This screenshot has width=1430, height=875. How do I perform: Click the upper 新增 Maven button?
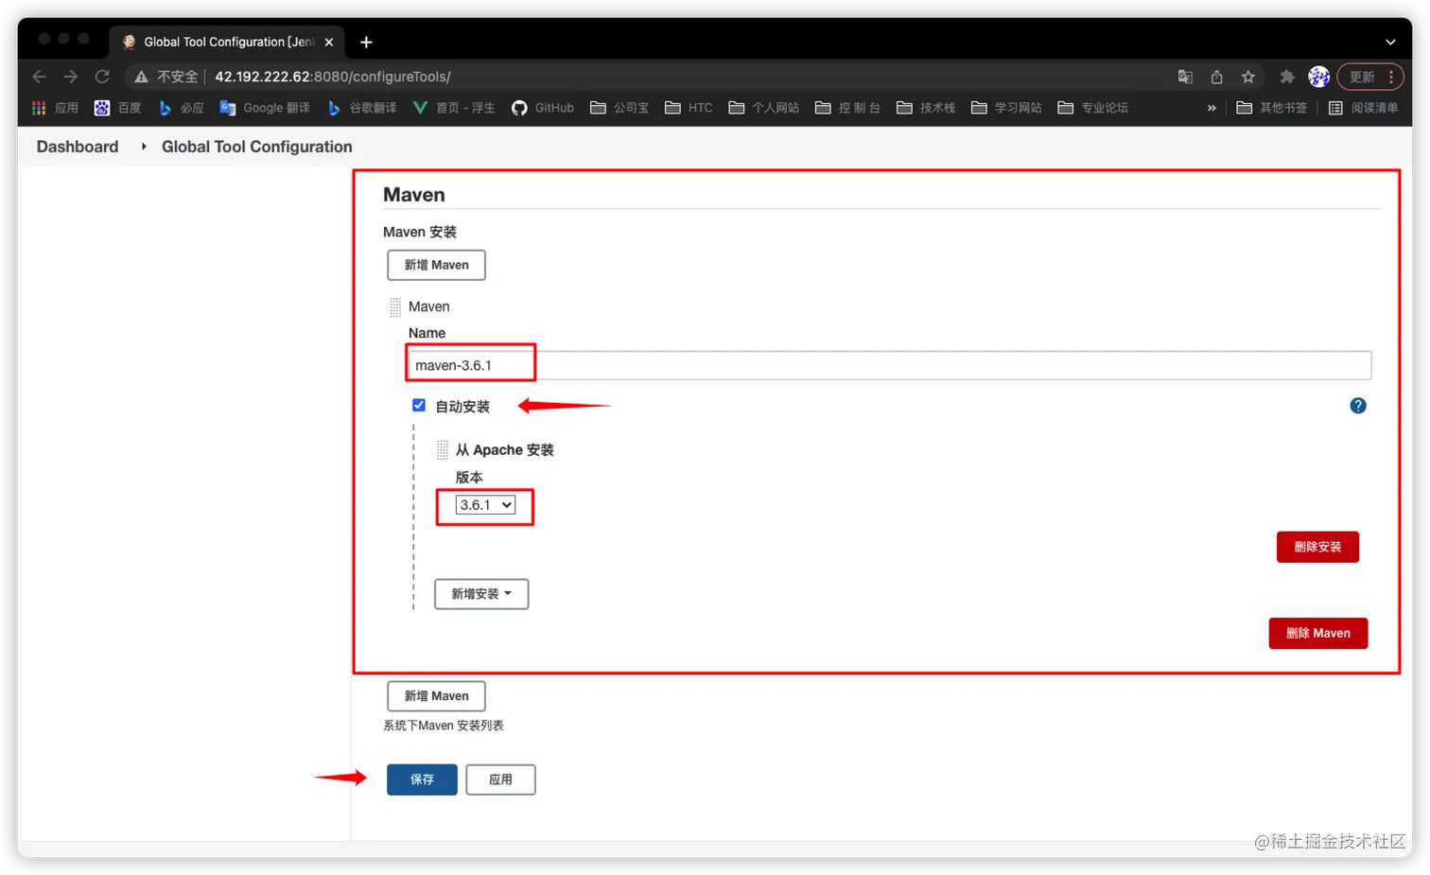[436, 265]
